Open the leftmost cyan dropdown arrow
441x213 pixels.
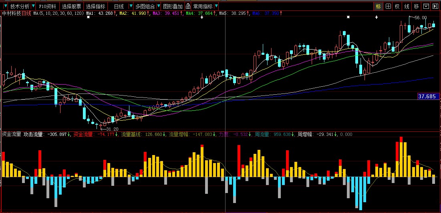5,6
